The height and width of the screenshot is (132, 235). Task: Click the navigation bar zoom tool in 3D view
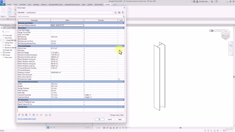click(231, 51)
